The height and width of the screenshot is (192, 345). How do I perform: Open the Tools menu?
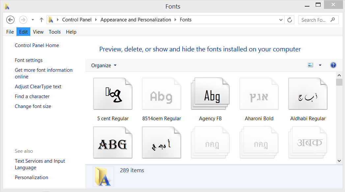pyautogui.click(x=55, y=32)
